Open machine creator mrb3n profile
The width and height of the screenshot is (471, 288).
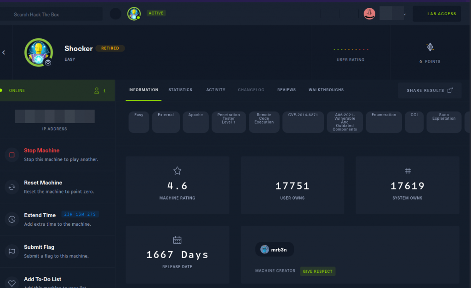tap(275, 249)
